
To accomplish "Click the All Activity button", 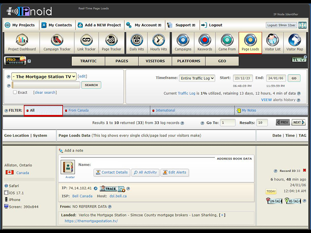I will point(145,172).
